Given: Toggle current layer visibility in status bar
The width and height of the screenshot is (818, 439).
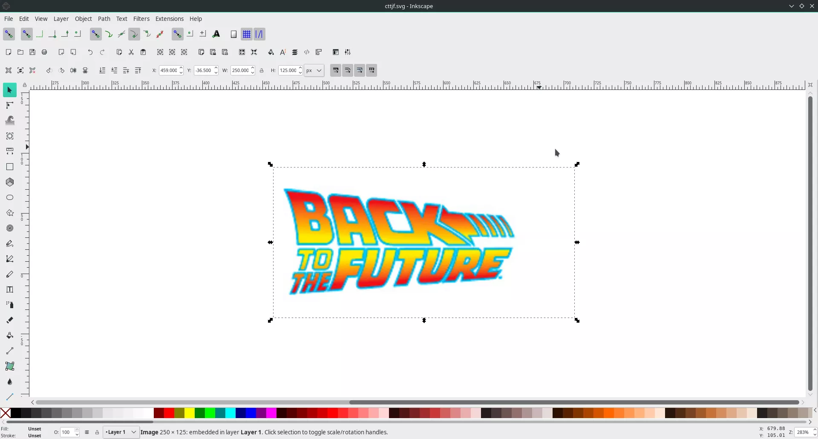Looking at the screenshot, I should (x=87, y=432).
